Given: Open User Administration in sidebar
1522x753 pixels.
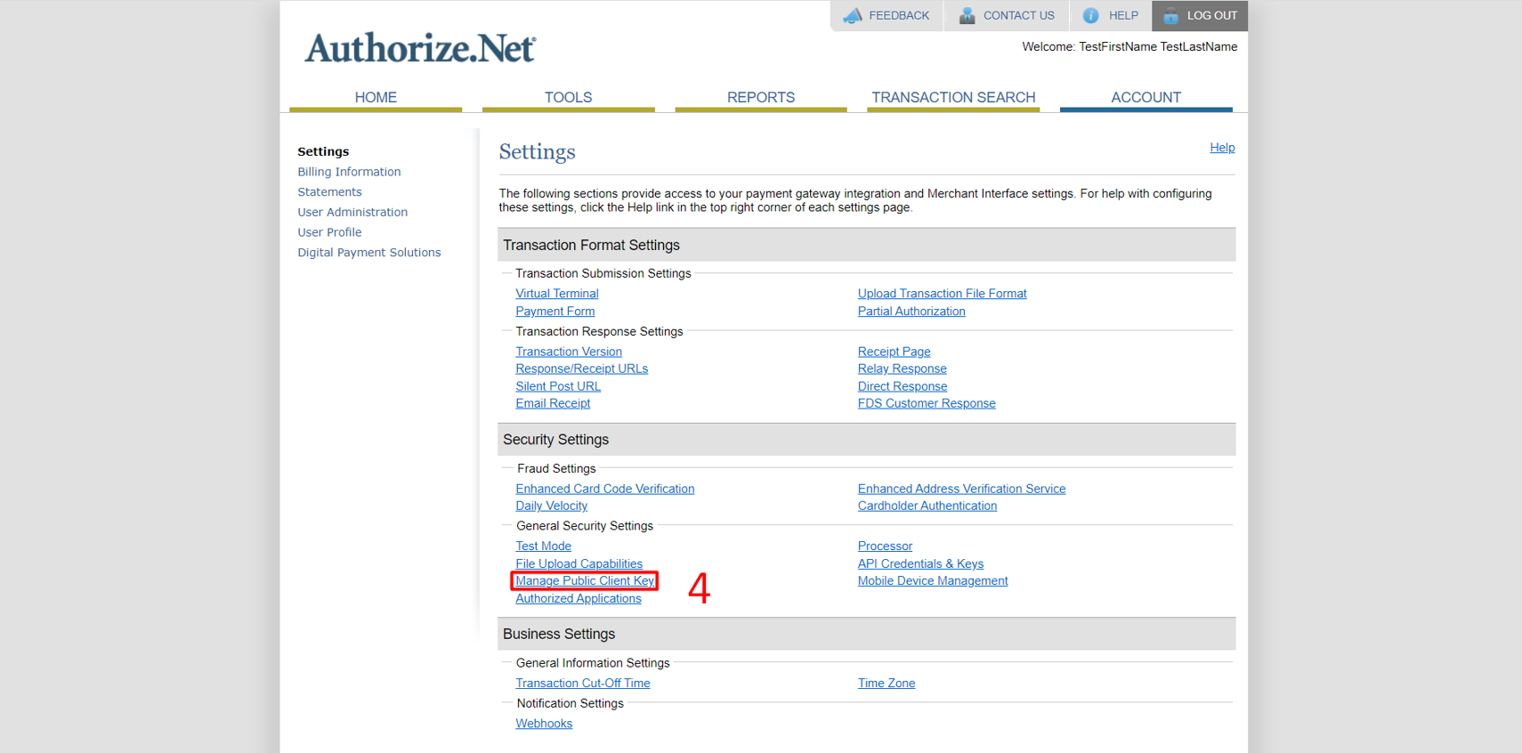Looking at the screenshot, I should click(352, 212).
